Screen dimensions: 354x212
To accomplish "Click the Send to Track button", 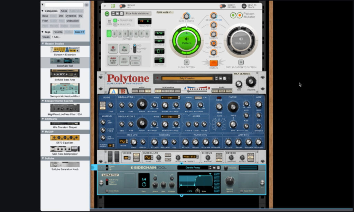I will click(244, 6).
